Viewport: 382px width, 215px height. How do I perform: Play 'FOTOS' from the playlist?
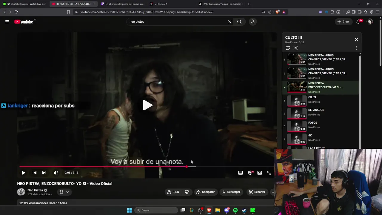coord(321,126)
